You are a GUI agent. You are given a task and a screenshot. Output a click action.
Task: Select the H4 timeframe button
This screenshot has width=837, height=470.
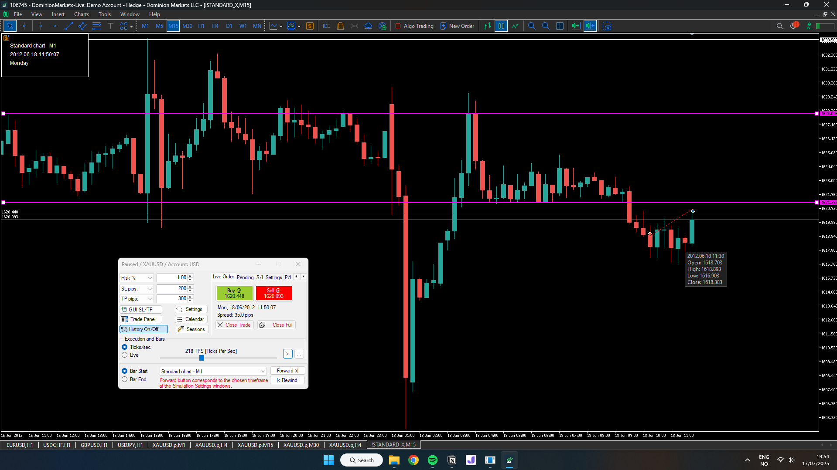click(215, 26)
